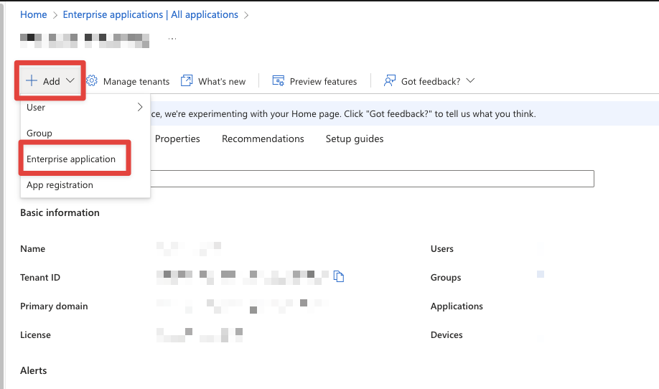The width and height of the screenshot is (659, 389).
Task: Copy the Tenant ID using copy icon
Action: (340, 277)
